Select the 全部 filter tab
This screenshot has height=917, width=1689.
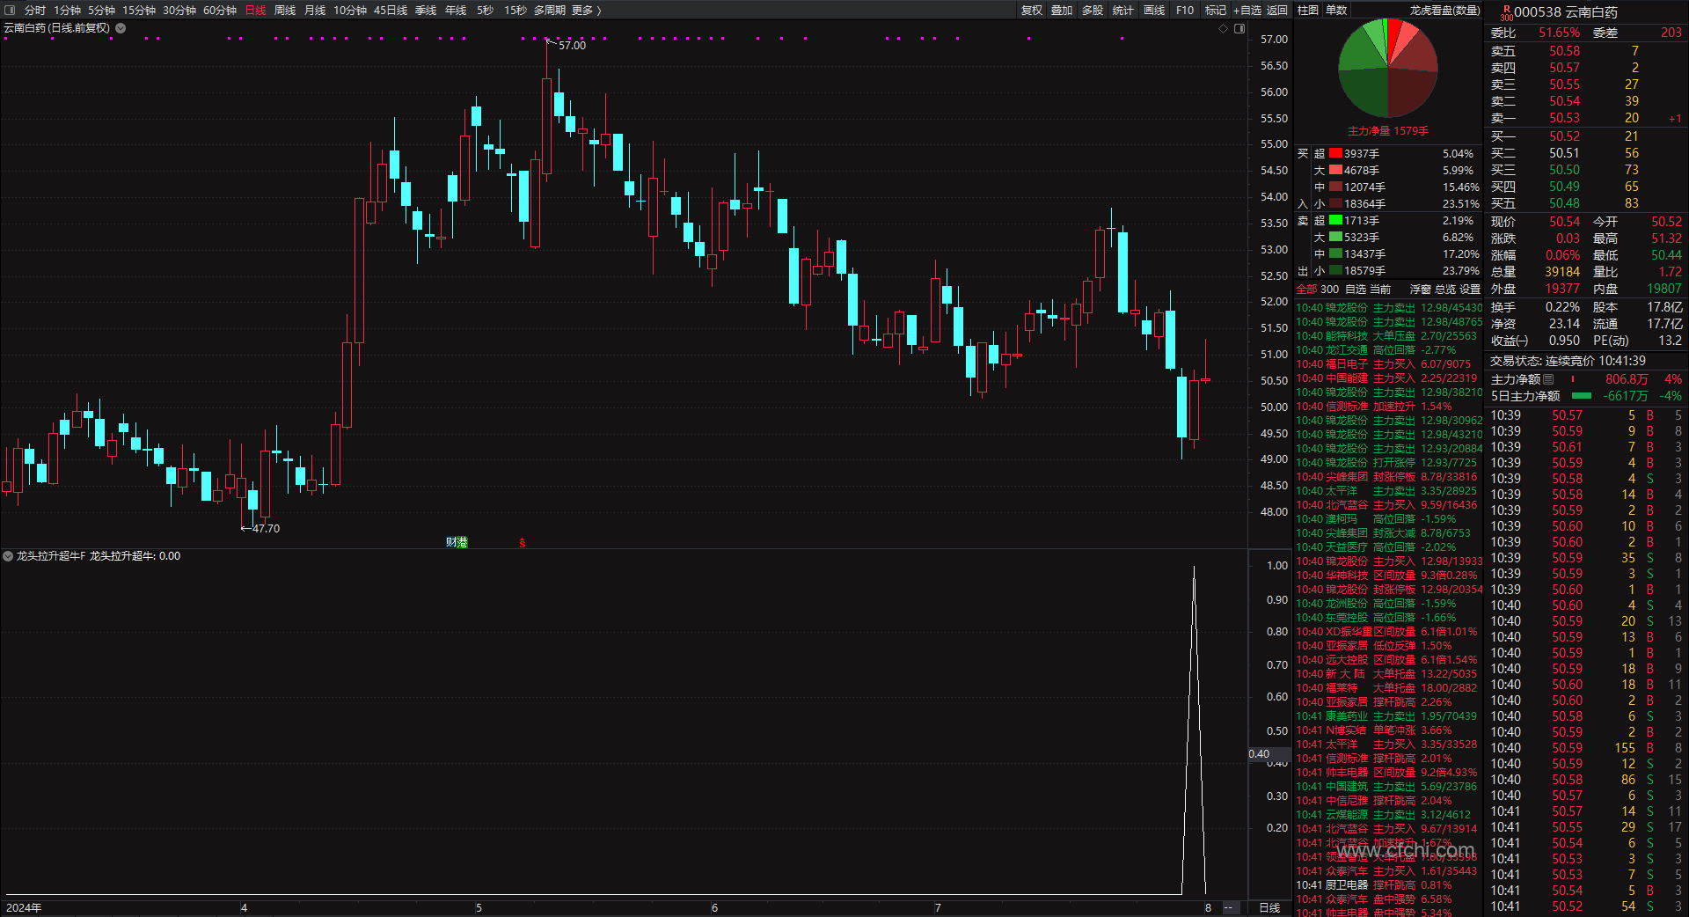pos(1306,290)
